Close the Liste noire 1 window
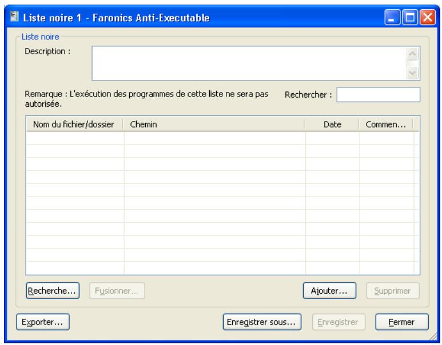Viewport: 442px width, 345px height. tap(428, 18)
